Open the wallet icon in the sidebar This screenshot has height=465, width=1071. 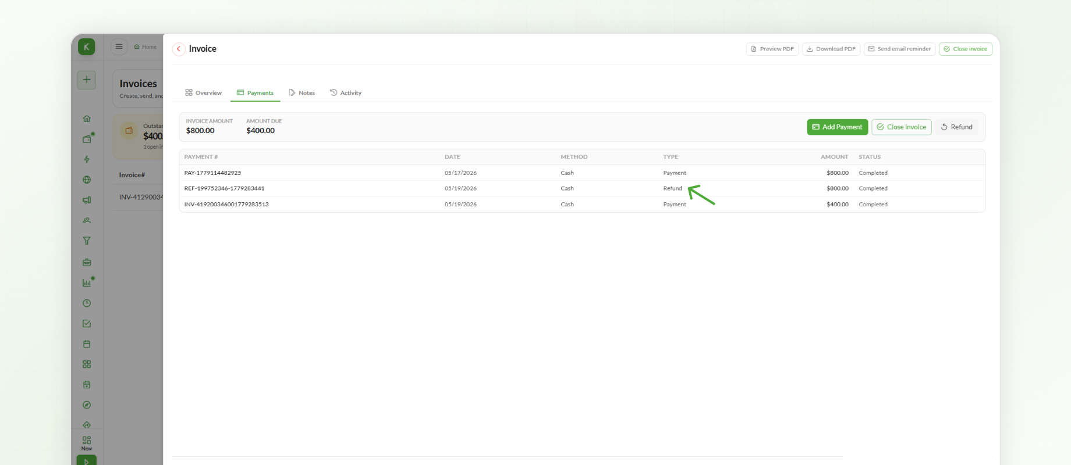(x=87, y=139)
